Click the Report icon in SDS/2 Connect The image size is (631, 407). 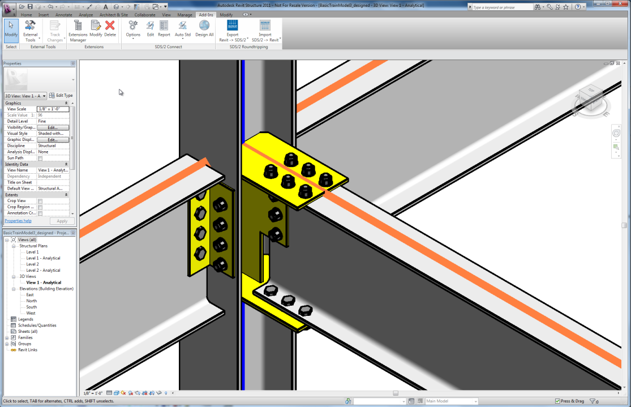(164, 25)
